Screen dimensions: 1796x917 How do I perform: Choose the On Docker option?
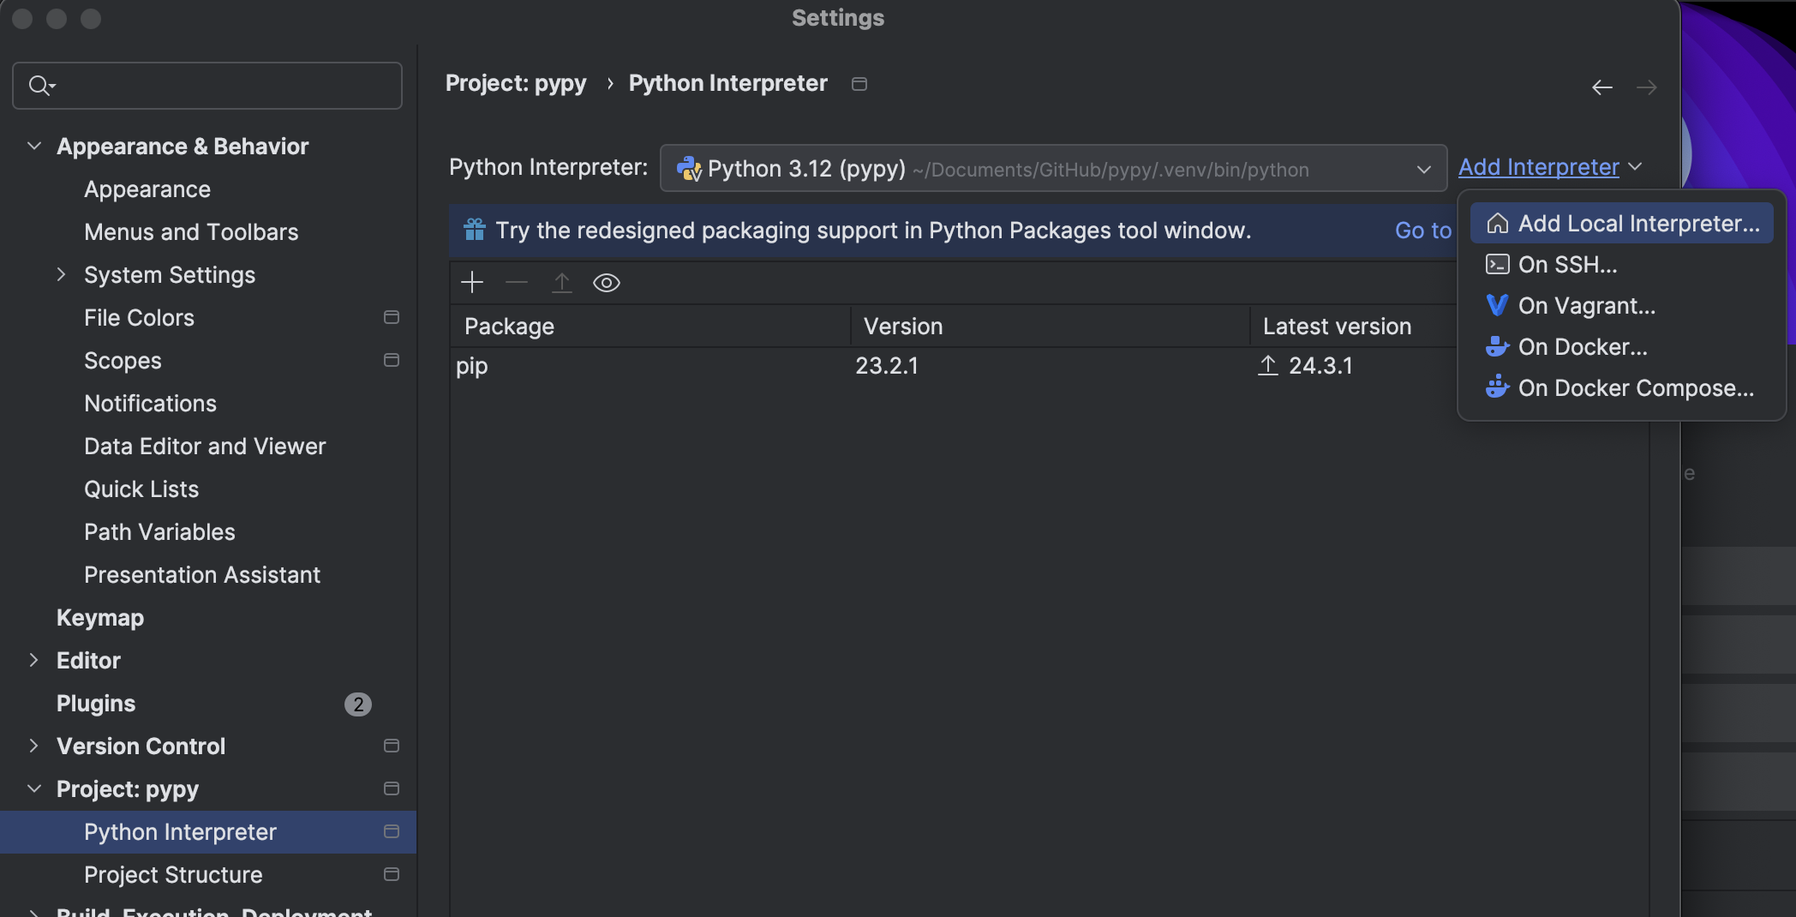(x=1582, y=347)
